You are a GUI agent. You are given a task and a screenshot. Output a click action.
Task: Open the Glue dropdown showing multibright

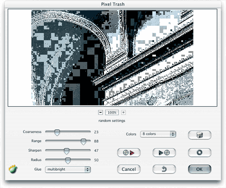pyautogui.click(x=68, y=169)
